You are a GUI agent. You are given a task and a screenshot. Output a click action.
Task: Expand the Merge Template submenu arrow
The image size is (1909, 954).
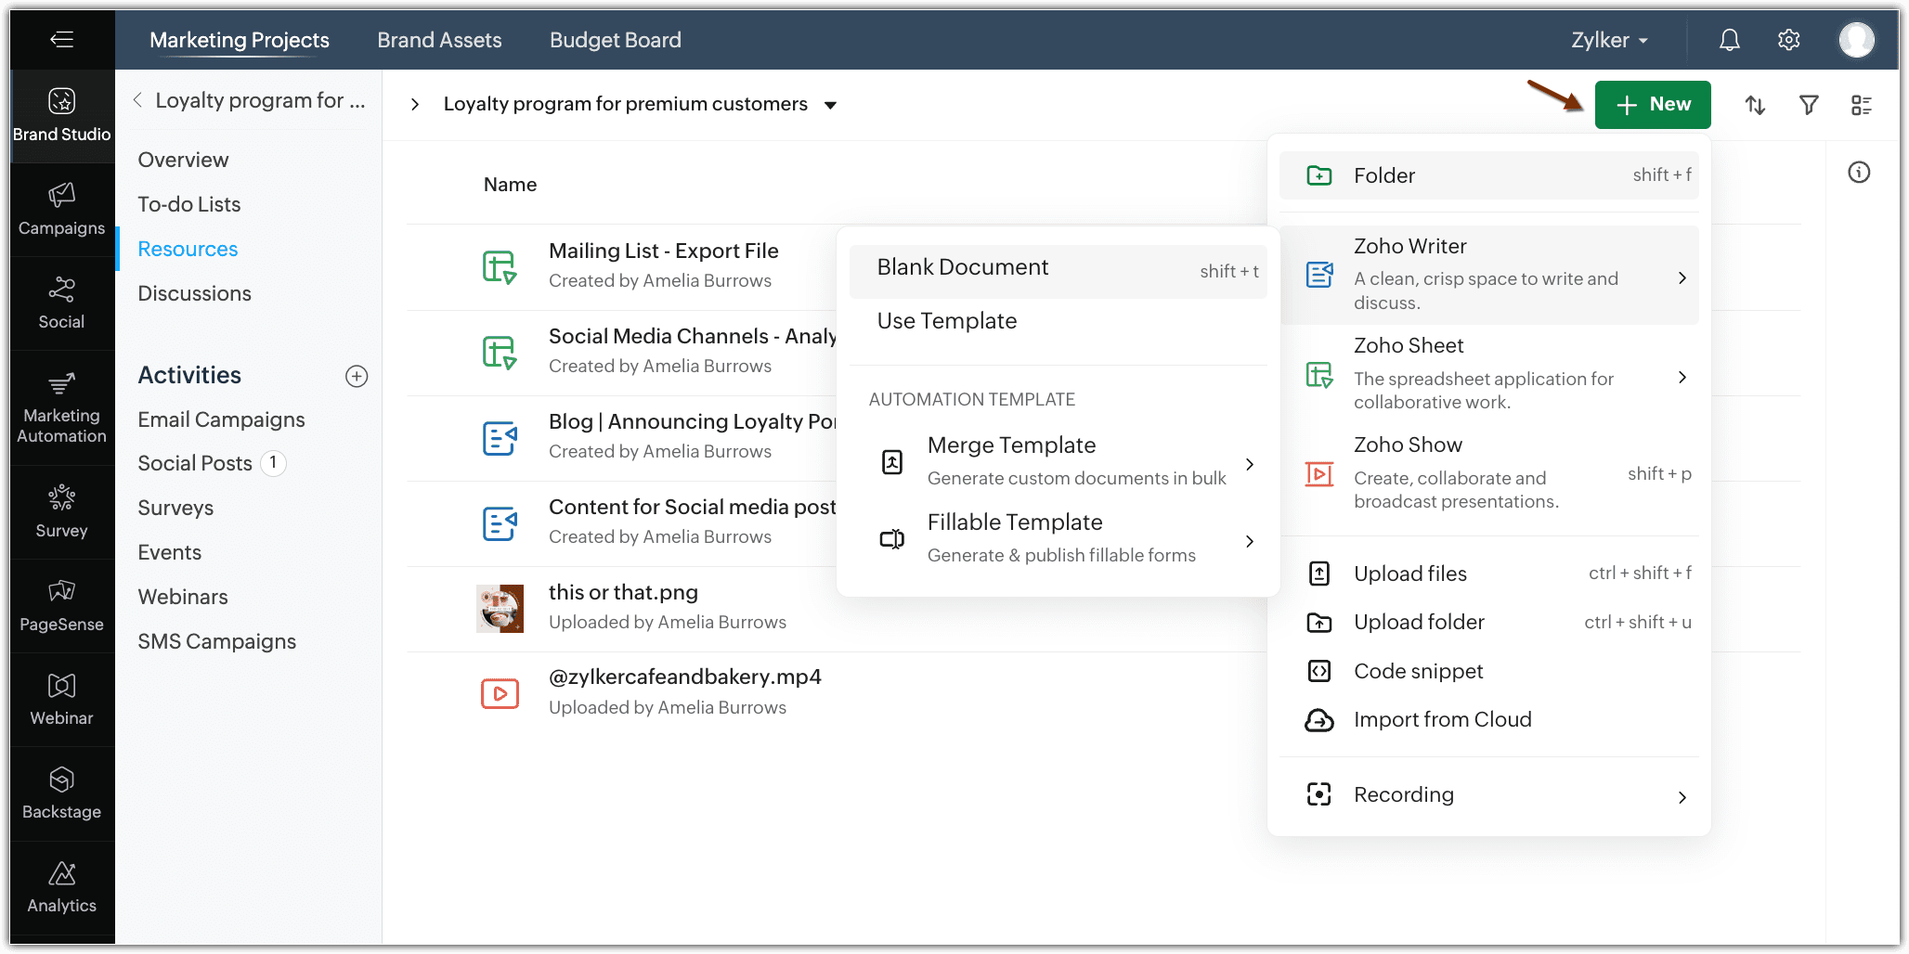click(1250, 464)
